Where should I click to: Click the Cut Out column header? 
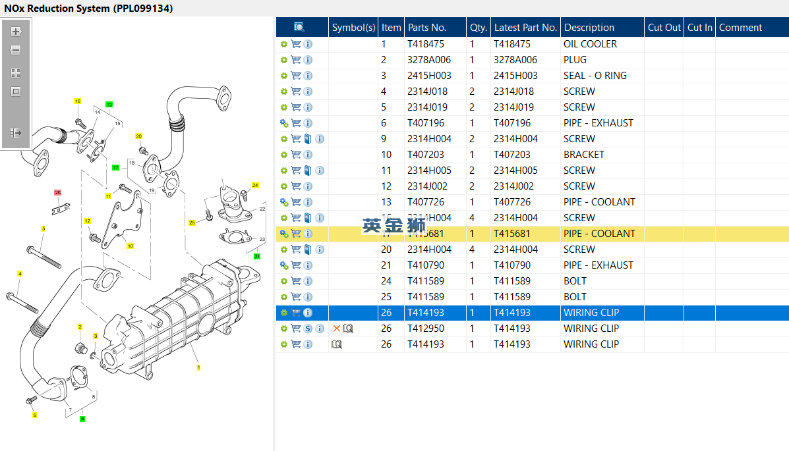pos(664,28)
